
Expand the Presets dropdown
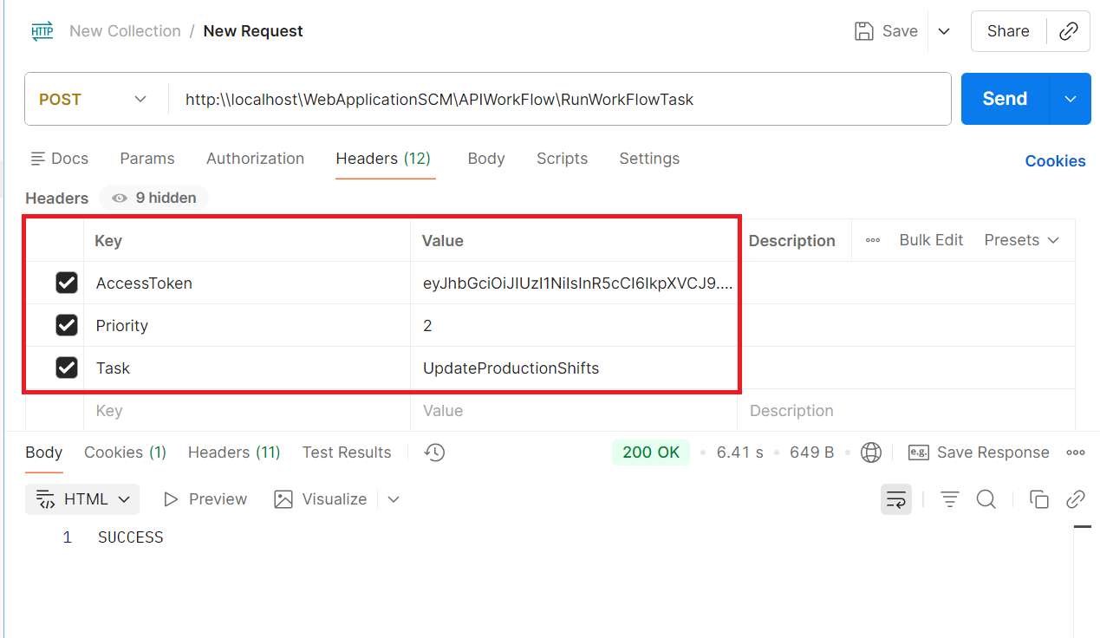(x=1021, y=240)
